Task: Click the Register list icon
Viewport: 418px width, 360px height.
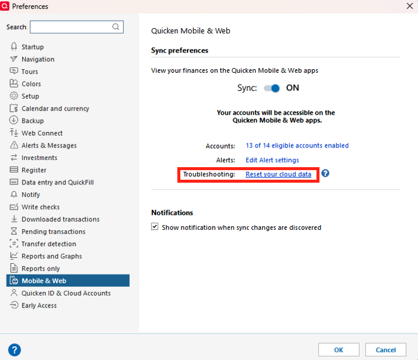Action: [x=14, y=170]
